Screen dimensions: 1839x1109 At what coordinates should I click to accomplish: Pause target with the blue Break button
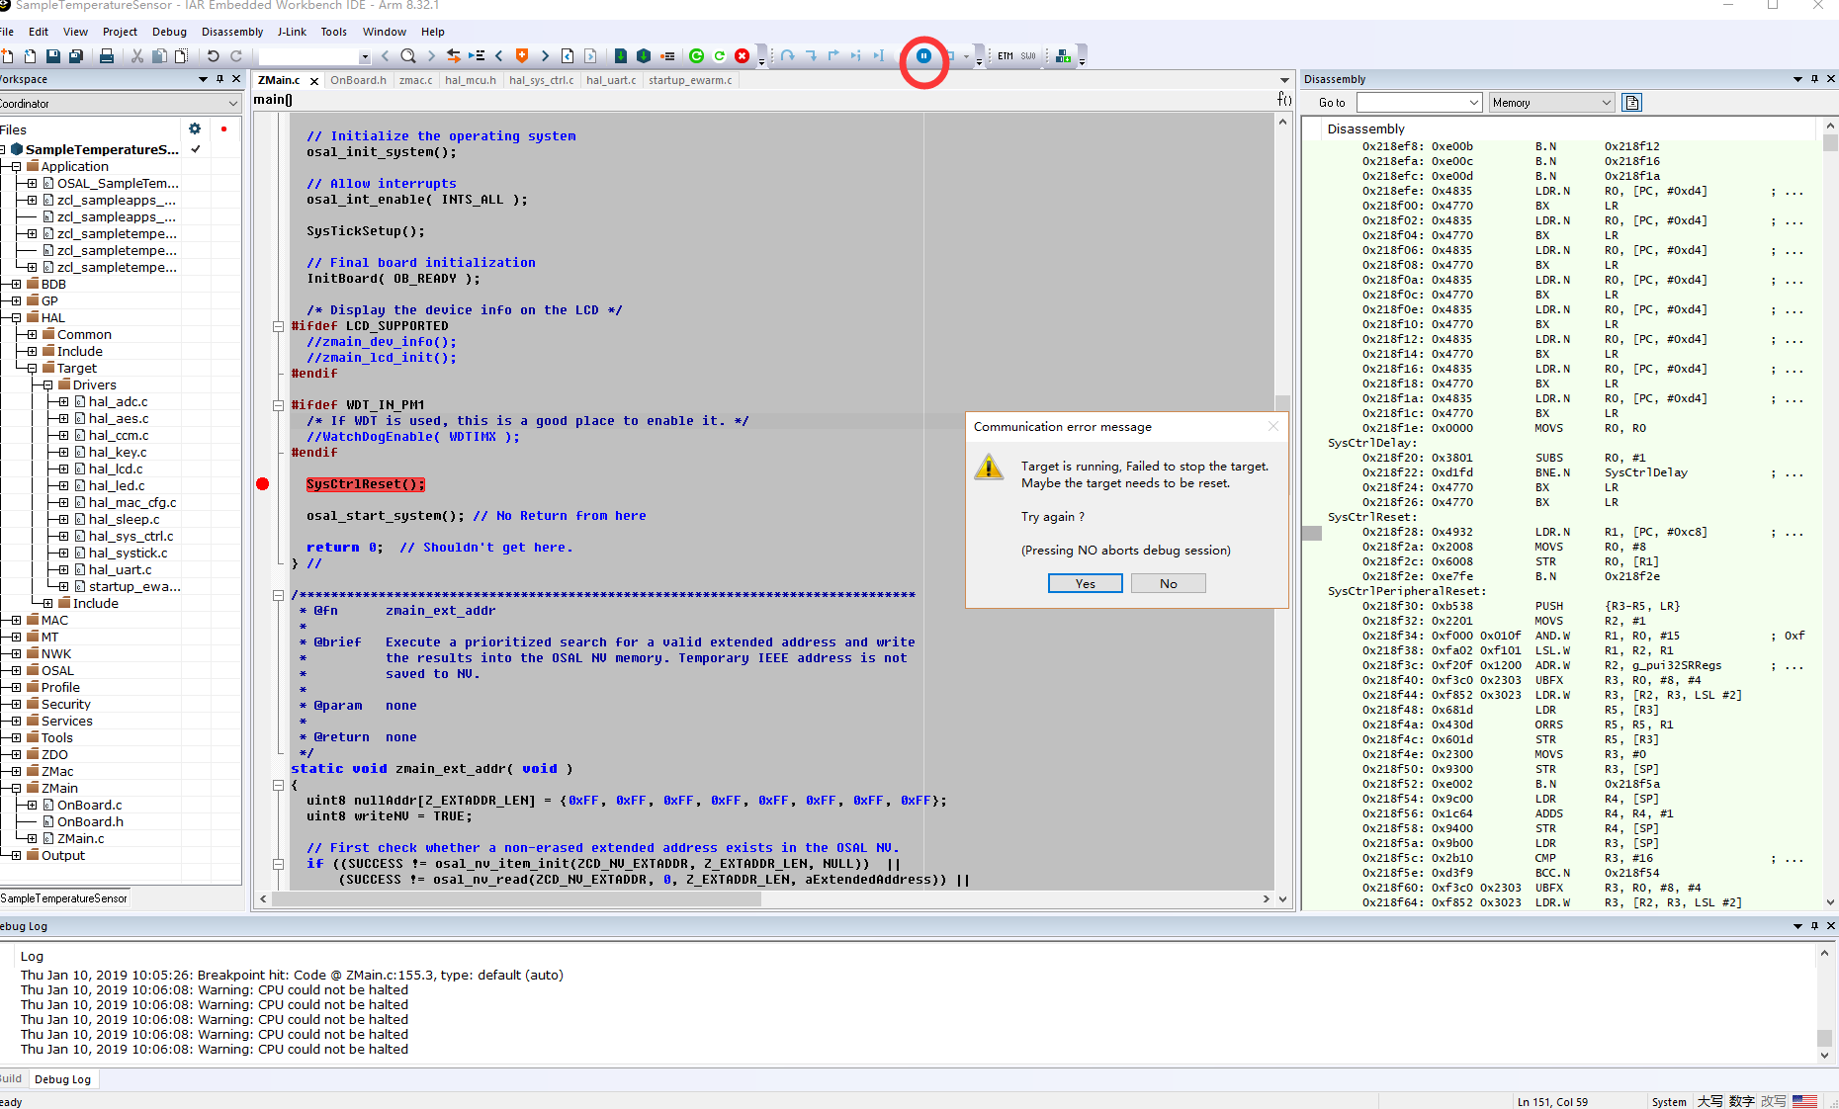pyautogui.click(x=923, y=56)
